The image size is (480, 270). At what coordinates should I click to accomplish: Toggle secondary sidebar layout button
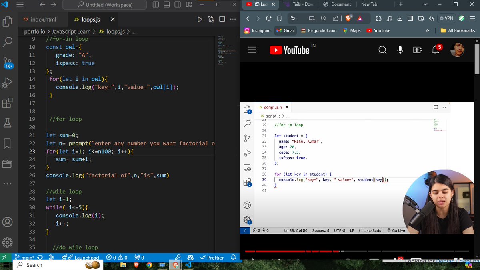(x=178, y=5)
